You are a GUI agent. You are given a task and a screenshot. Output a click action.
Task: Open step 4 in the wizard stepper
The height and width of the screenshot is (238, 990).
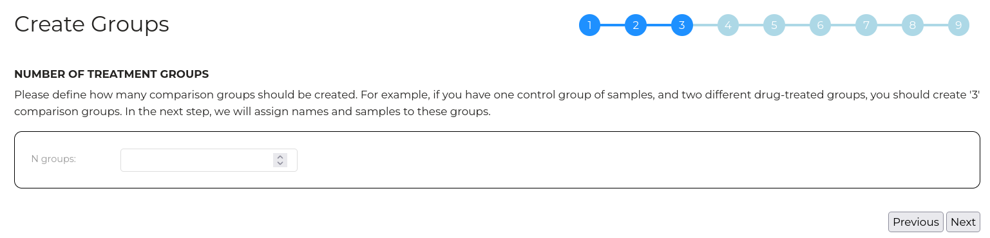click(728, 25)
